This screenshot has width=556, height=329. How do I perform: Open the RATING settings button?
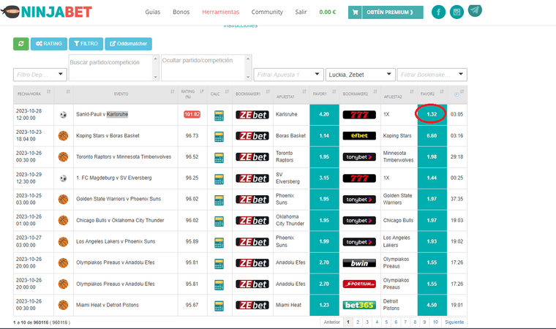49,44
